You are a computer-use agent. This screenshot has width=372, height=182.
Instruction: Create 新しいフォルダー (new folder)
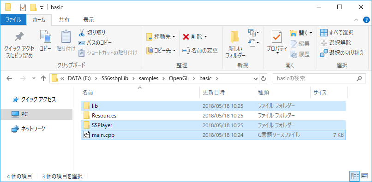coord(235,44)
